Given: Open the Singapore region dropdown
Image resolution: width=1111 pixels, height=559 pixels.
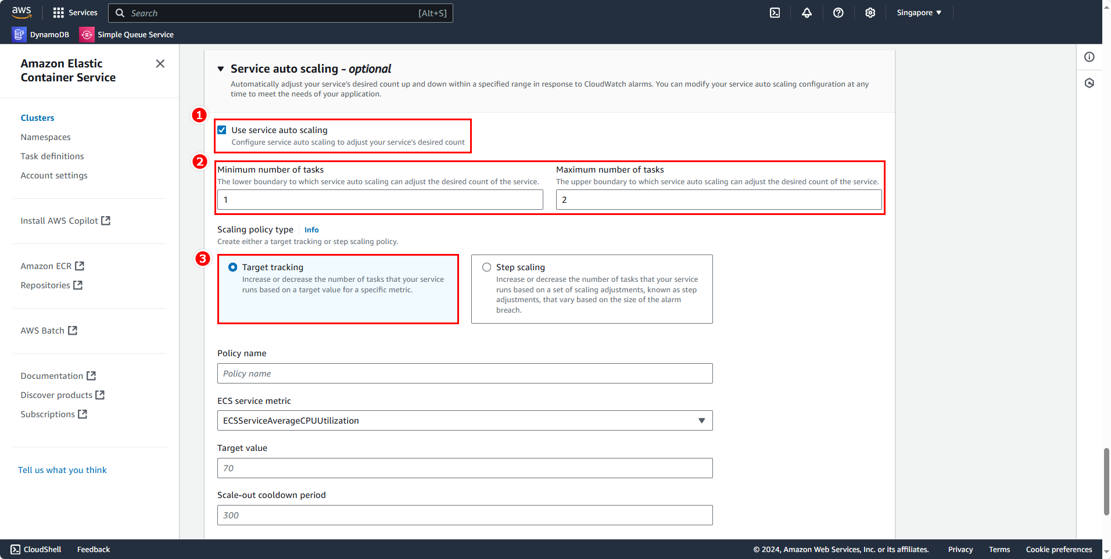Looking at the screenshot, I should coord(919,13).
